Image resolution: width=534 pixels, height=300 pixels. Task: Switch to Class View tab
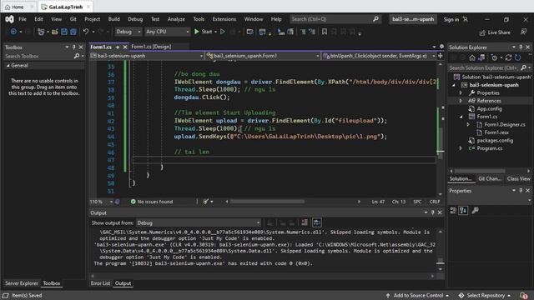(x=518, y=178)
